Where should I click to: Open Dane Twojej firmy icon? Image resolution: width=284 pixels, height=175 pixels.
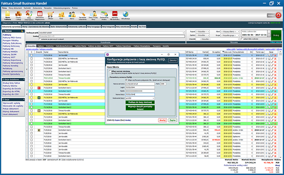pyautogui.click(x=93, y=15)
